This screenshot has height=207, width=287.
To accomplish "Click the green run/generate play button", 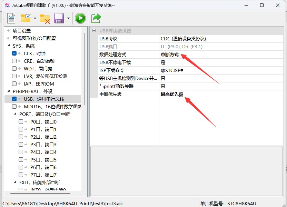I will [x=80, y=18].
